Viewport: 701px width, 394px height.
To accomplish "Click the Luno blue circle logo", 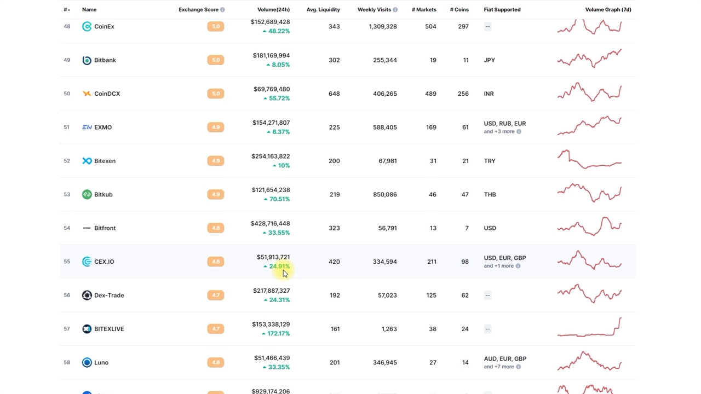I will 87,362.
